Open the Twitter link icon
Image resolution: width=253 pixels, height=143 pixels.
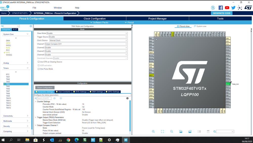click(233, 8)
